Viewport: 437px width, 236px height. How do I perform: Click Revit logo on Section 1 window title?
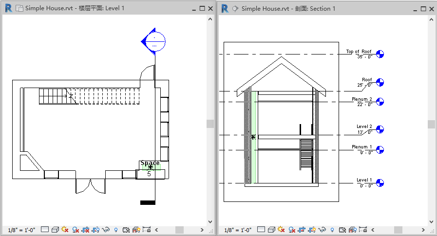click(x=225, y=8)
